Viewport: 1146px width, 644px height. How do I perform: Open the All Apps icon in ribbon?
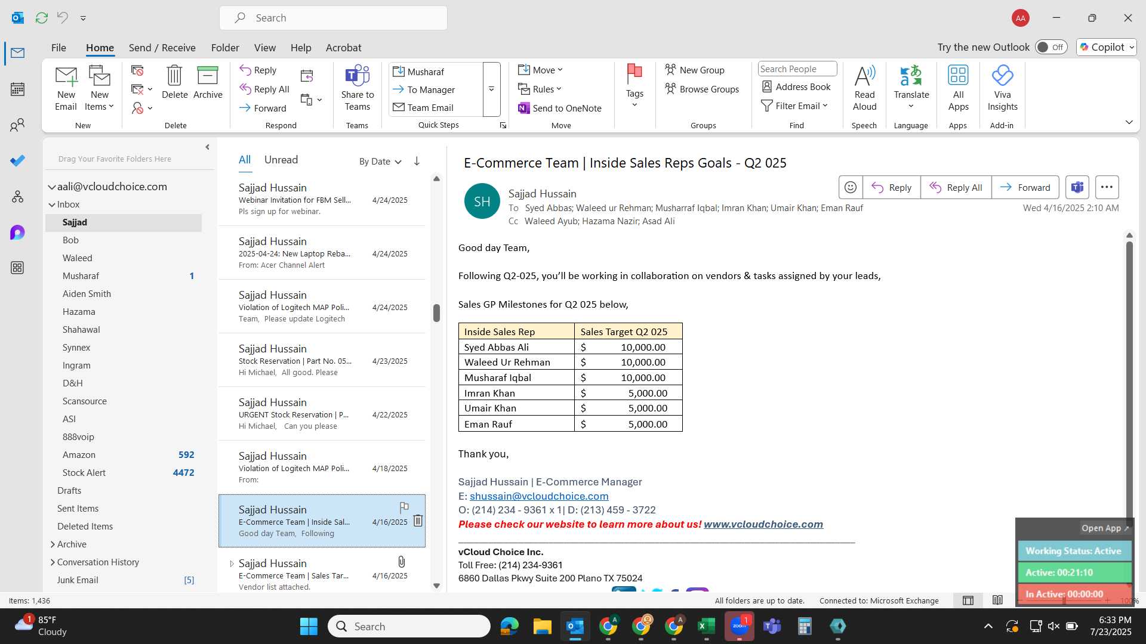(x=958, y=88)
